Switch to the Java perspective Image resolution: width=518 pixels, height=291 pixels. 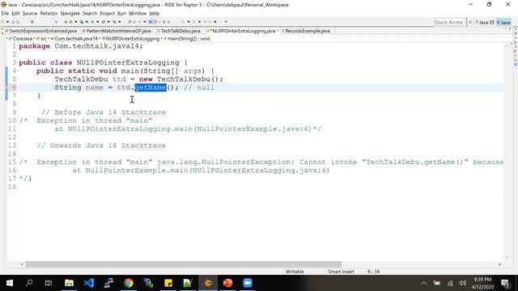[x=503, y=23]
